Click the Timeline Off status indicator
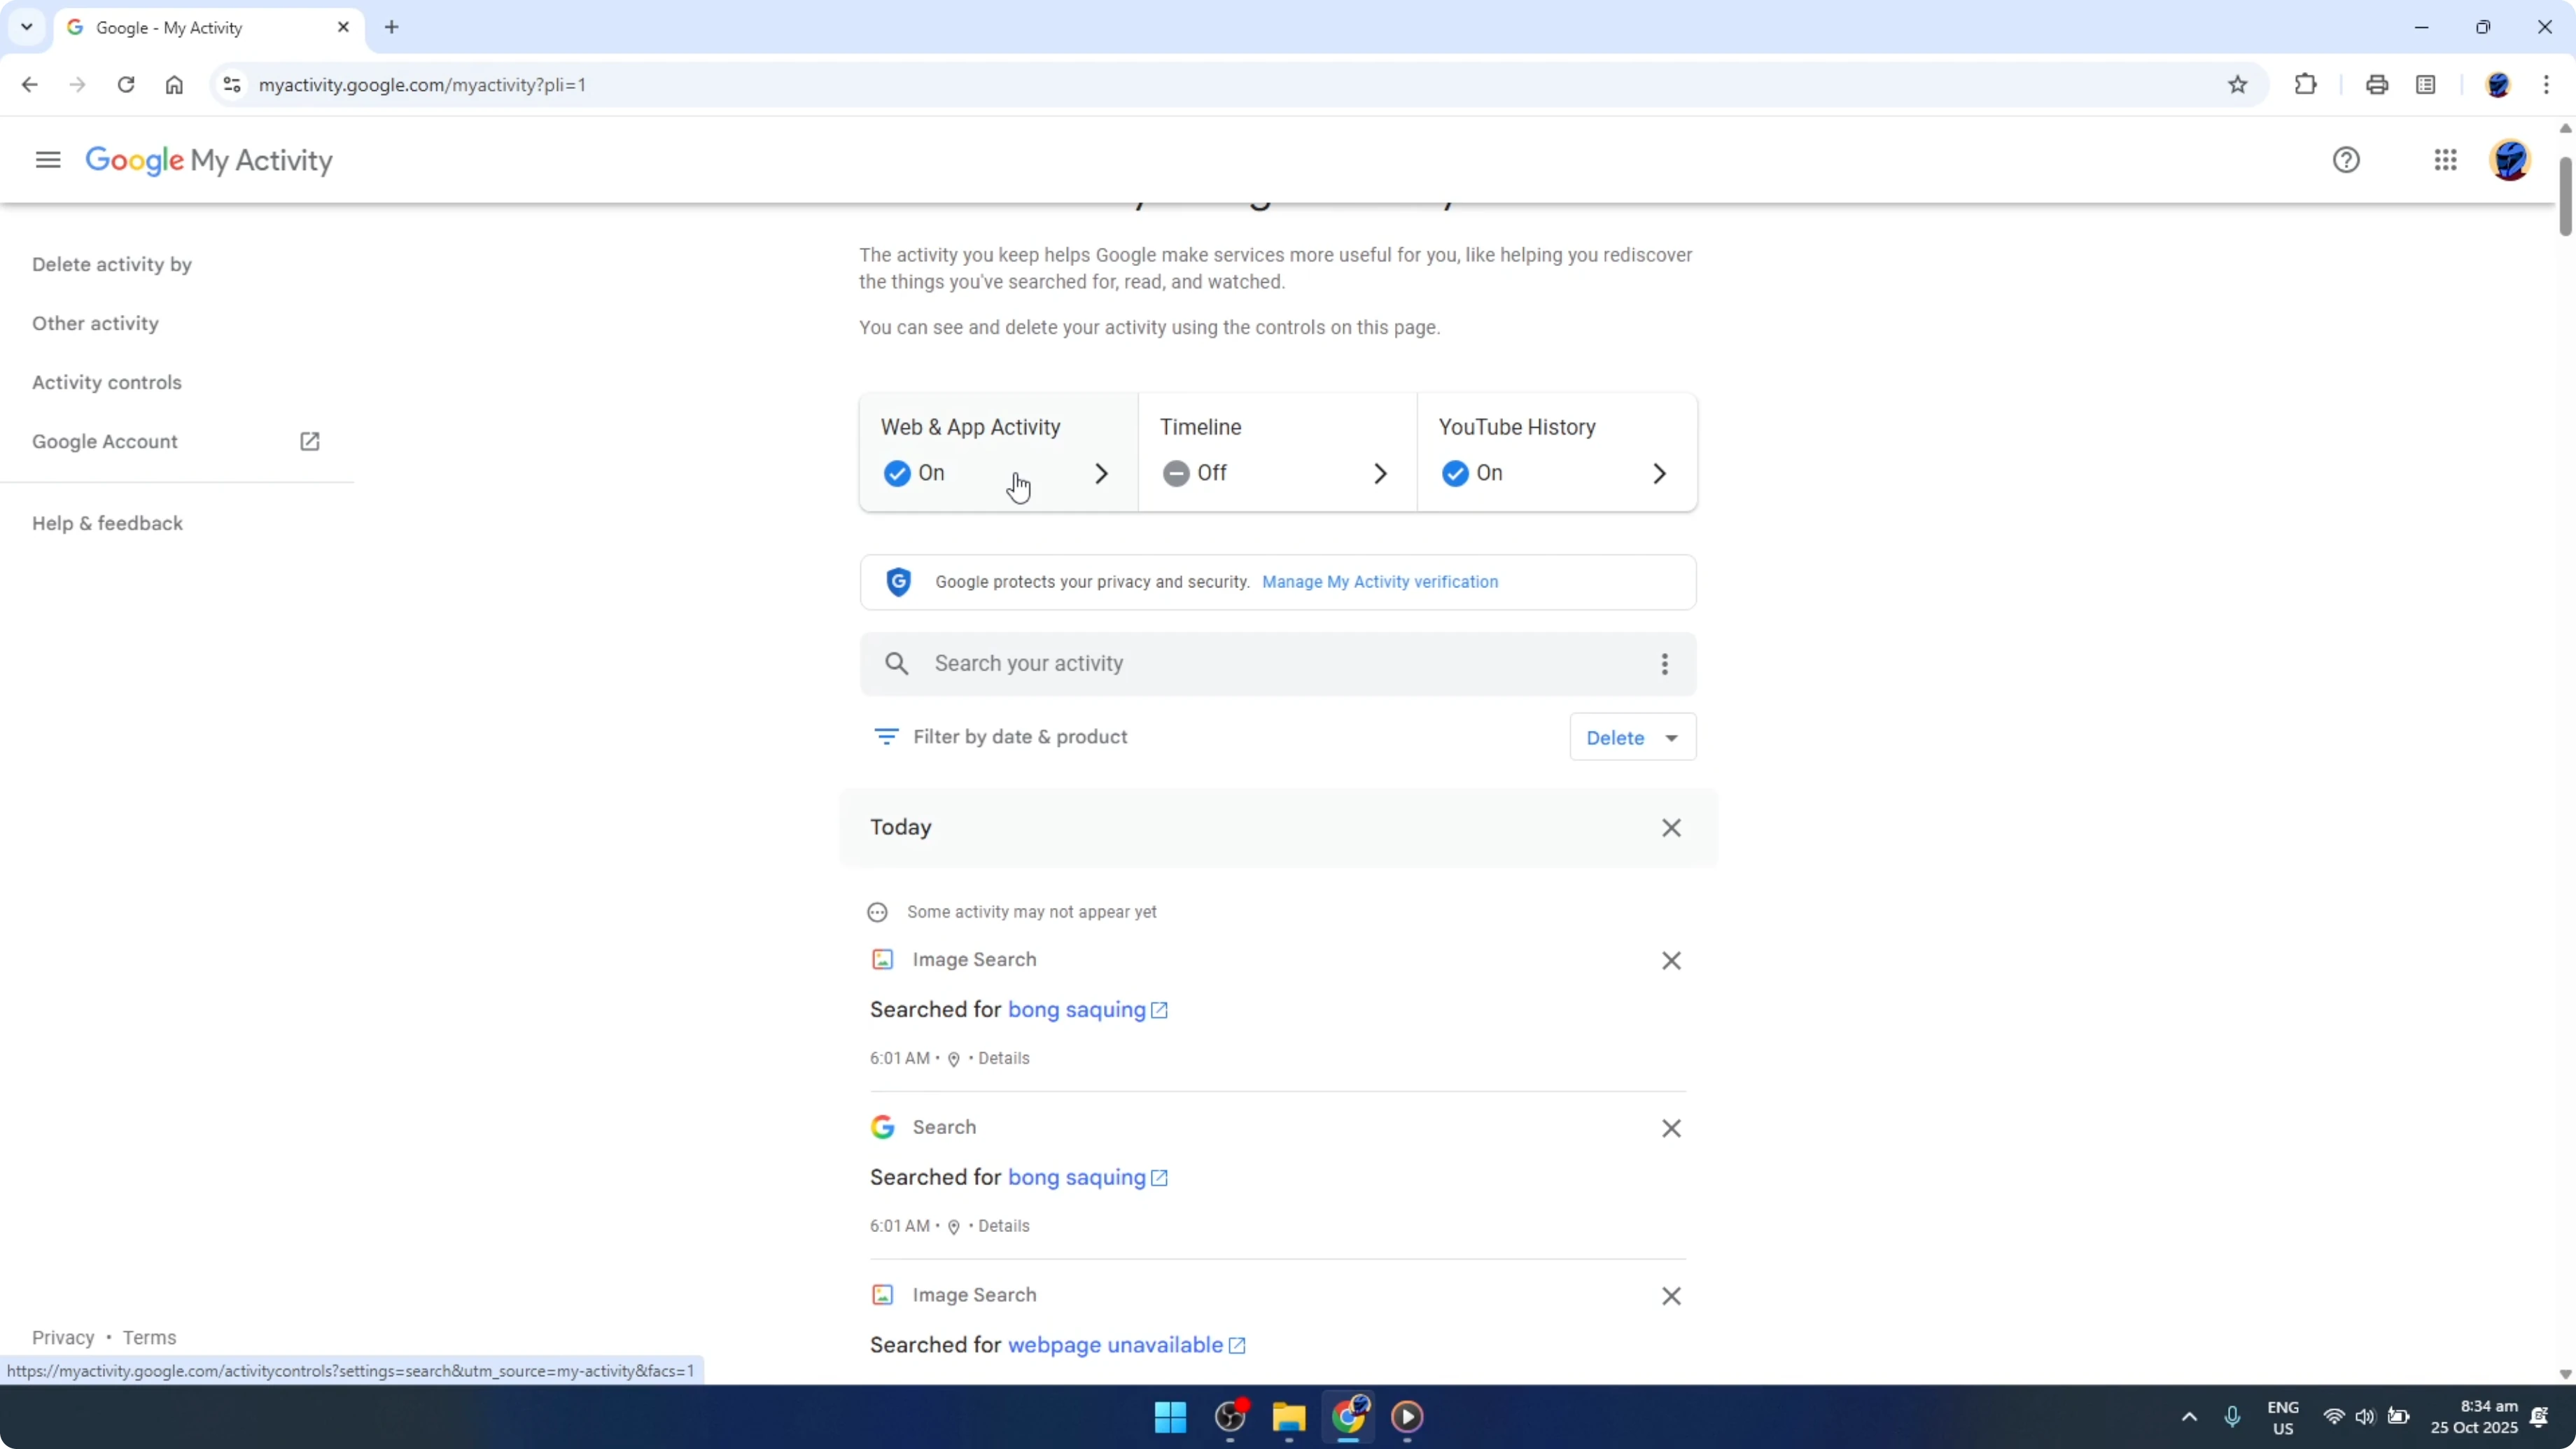Viewport: 2576px width, 1449px height. click(1176, 473)
